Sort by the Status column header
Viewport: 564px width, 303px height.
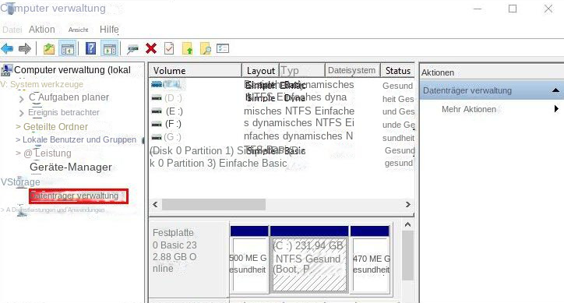pos(397,71)
